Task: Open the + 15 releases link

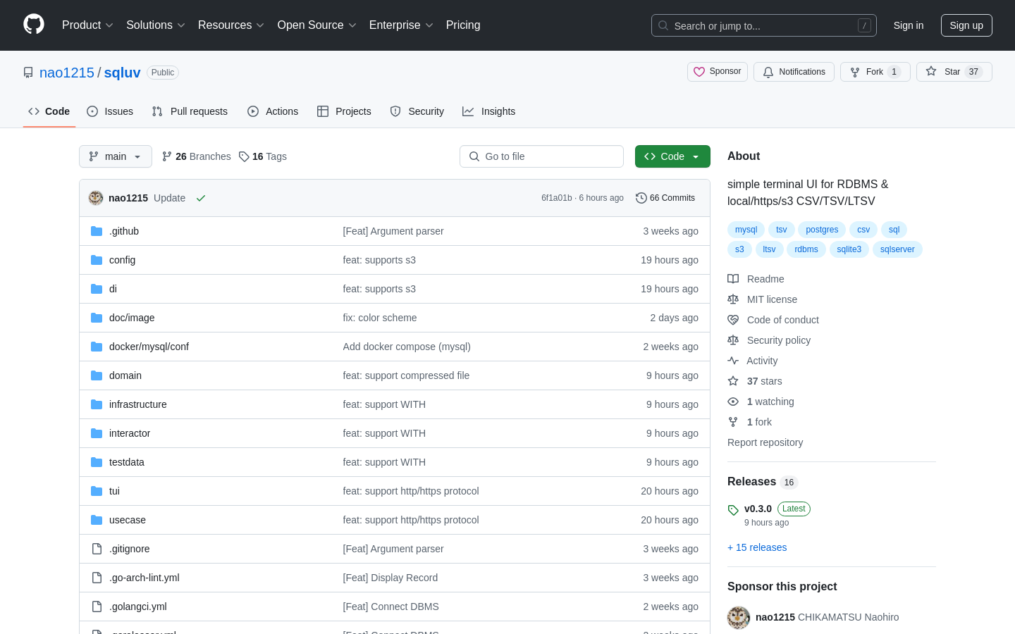Action: click(757, 547)
